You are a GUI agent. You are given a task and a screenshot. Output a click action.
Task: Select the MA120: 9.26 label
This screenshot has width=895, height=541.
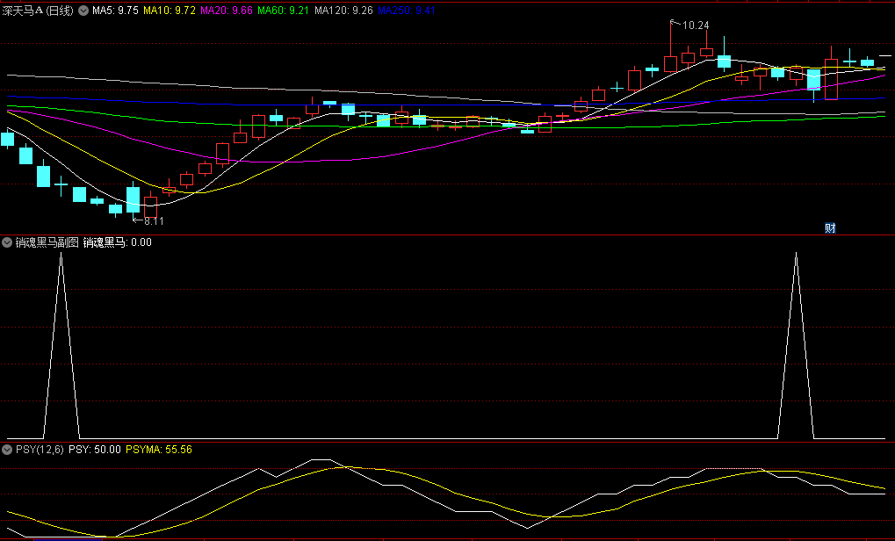point(343,11)
